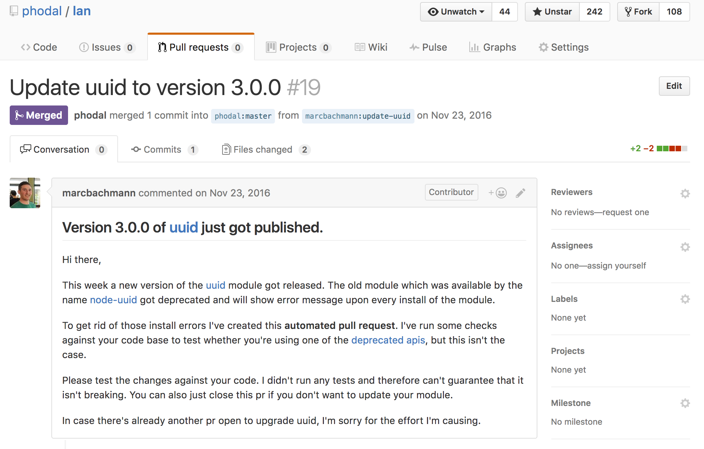Open the deprecated apis link
The width and height of the screenshot is (704, 449).
(x=388, y=340)
